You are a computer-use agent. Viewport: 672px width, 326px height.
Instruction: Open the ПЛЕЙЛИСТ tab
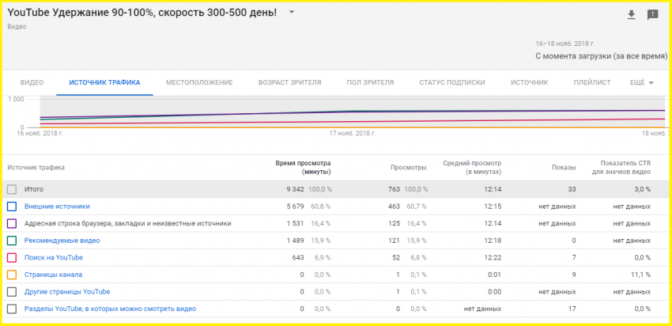592,82
